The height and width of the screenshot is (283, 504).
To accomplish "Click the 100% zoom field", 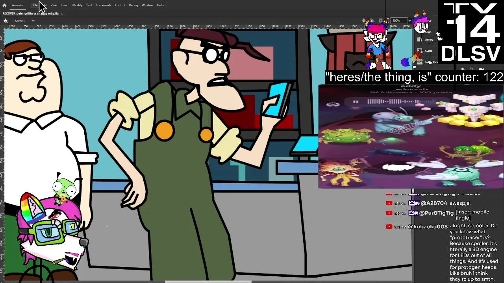I will tap(398, 20).
